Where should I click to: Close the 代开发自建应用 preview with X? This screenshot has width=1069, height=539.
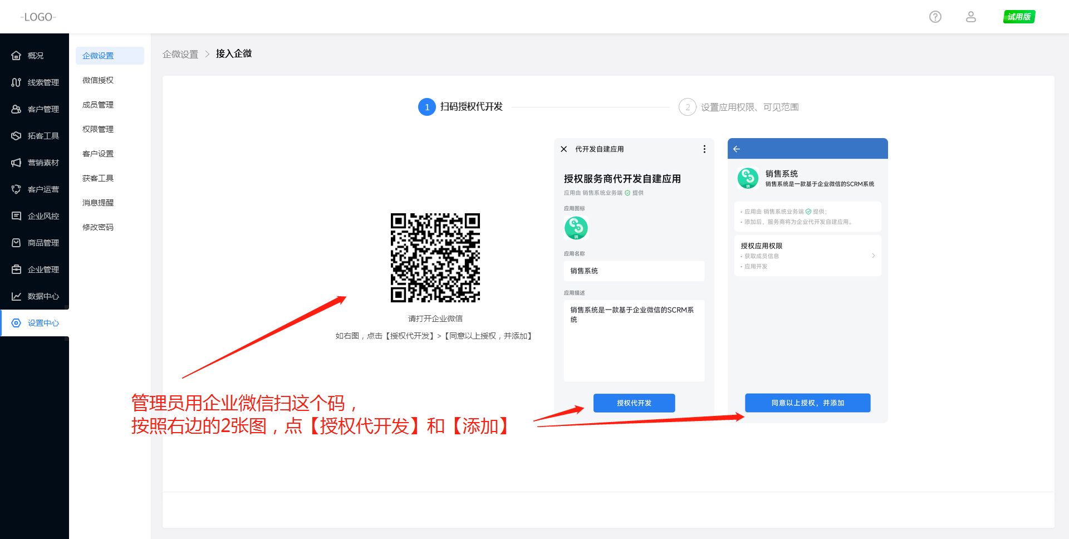(x=564, y=149)
